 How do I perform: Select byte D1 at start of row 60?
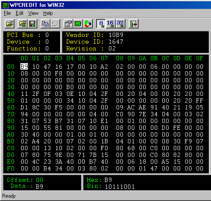[24, 107]
